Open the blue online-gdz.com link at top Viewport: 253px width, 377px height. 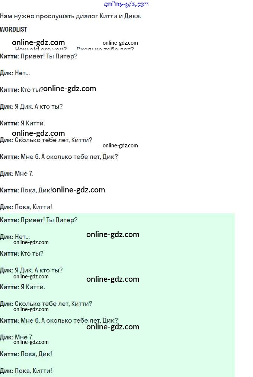coord(126,4)
